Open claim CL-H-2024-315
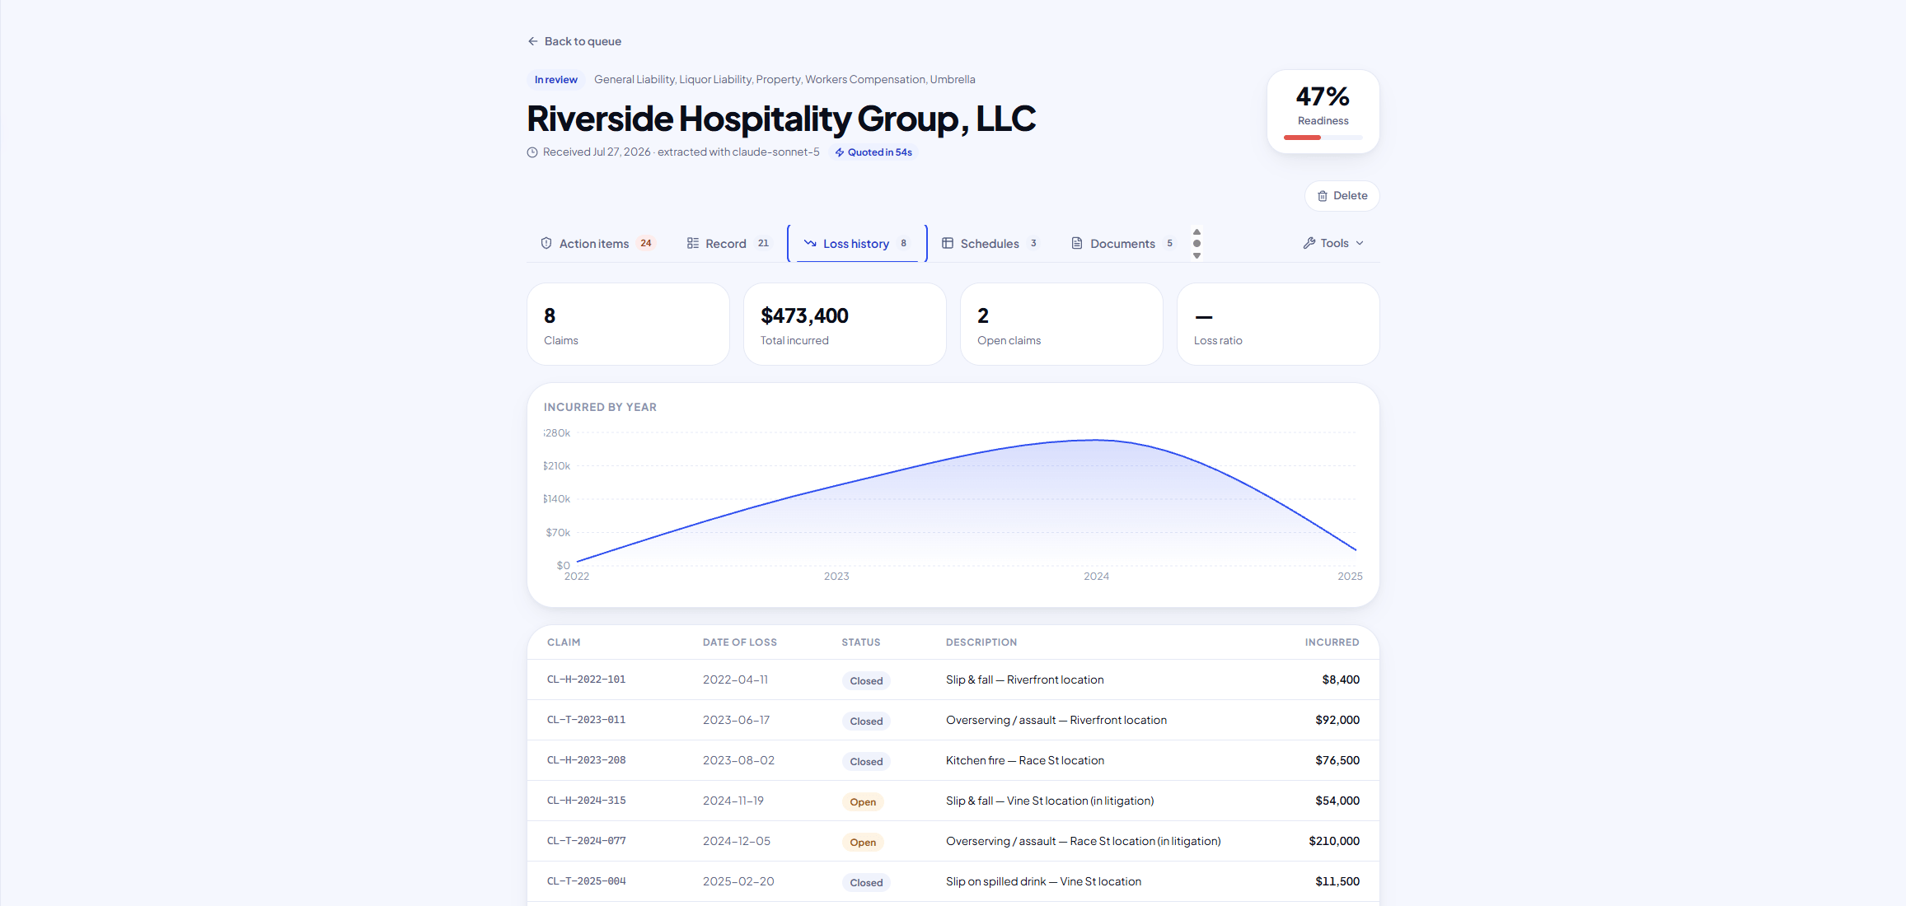 click(587, 801)
